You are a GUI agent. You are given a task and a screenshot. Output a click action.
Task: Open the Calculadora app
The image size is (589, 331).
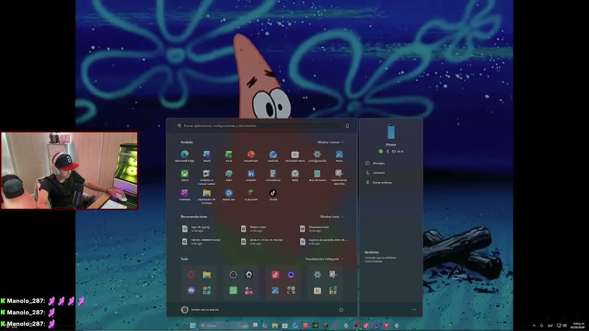point(273,176)
